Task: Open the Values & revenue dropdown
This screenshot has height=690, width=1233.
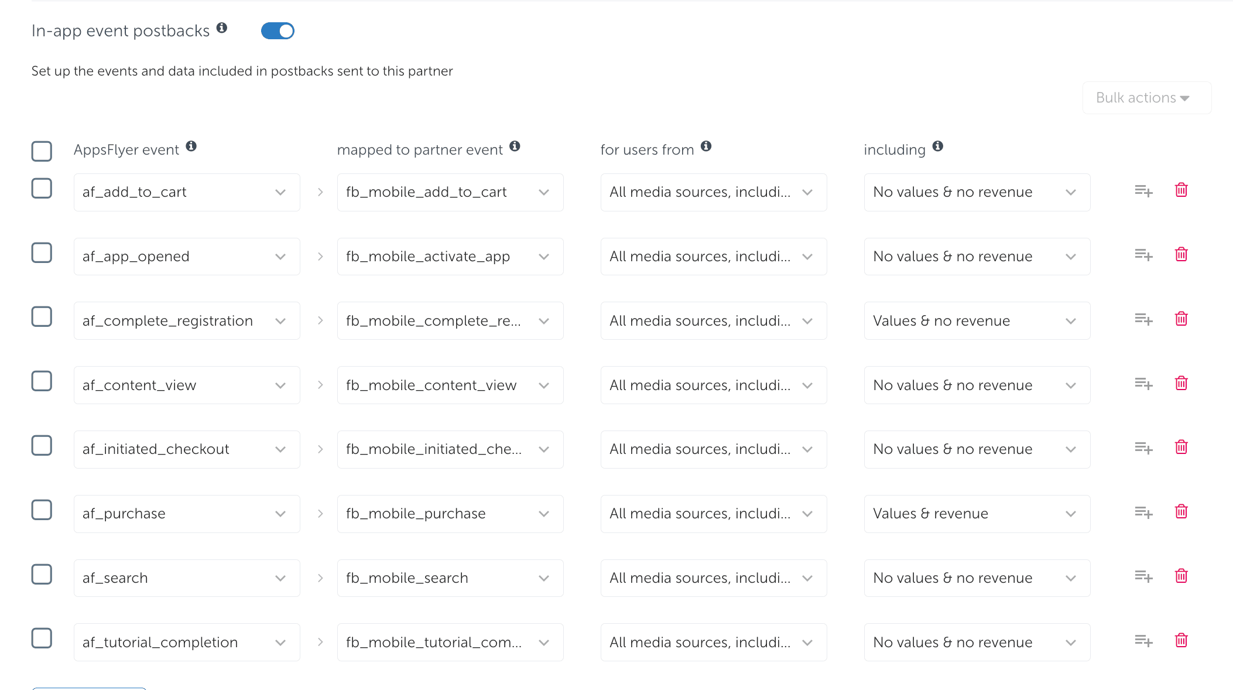Action: tap(977, 514)
